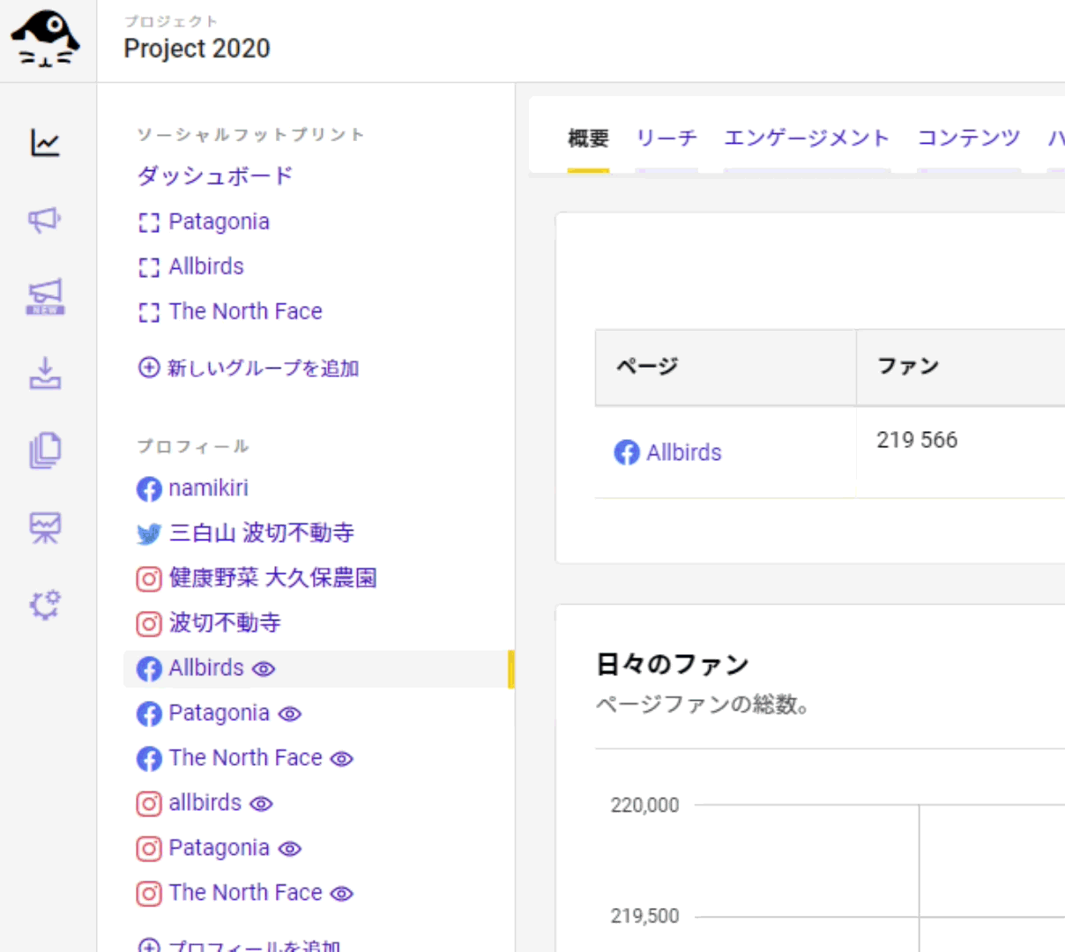Click the cat logo icon
The width and height of the screenshot is (1065, 952).
coord(45,40)
